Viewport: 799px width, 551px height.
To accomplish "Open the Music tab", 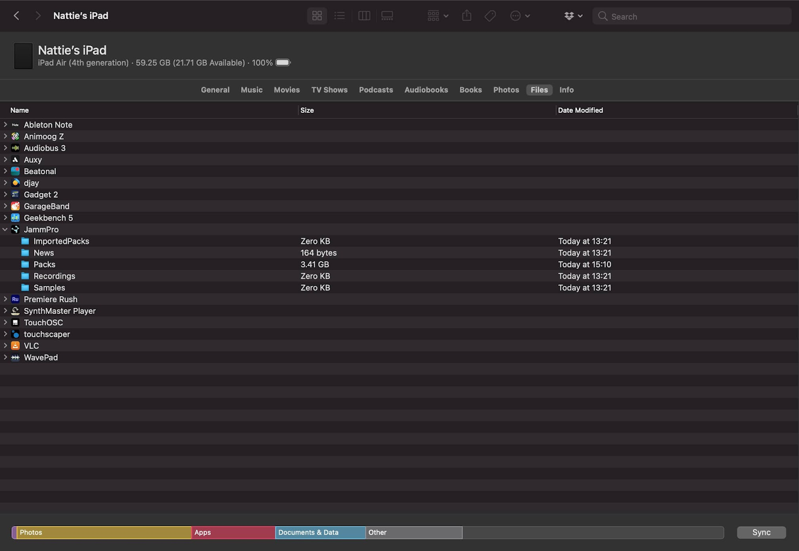I will (x=252, y=90).
